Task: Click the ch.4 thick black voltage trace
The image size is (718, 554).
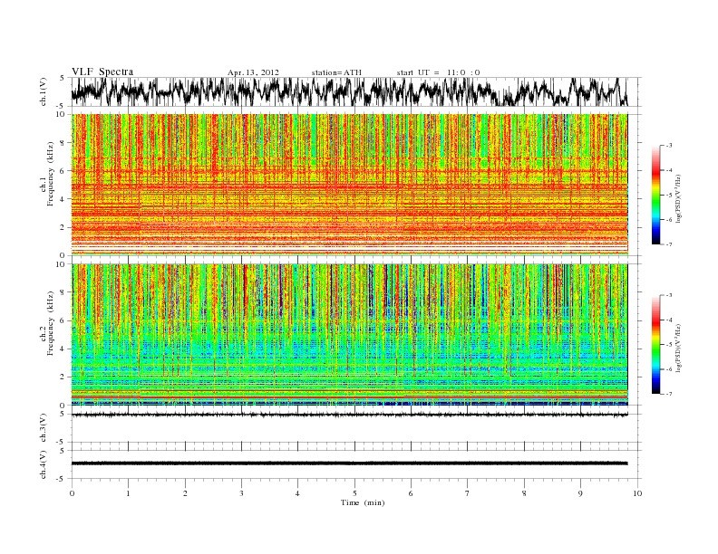Action: click(349, 463)
